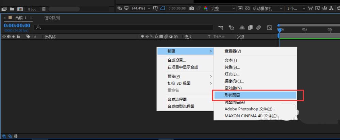340x140 pixels.
Task: Select the 合成 1 timeline tab
Action: tap(21, 18)
